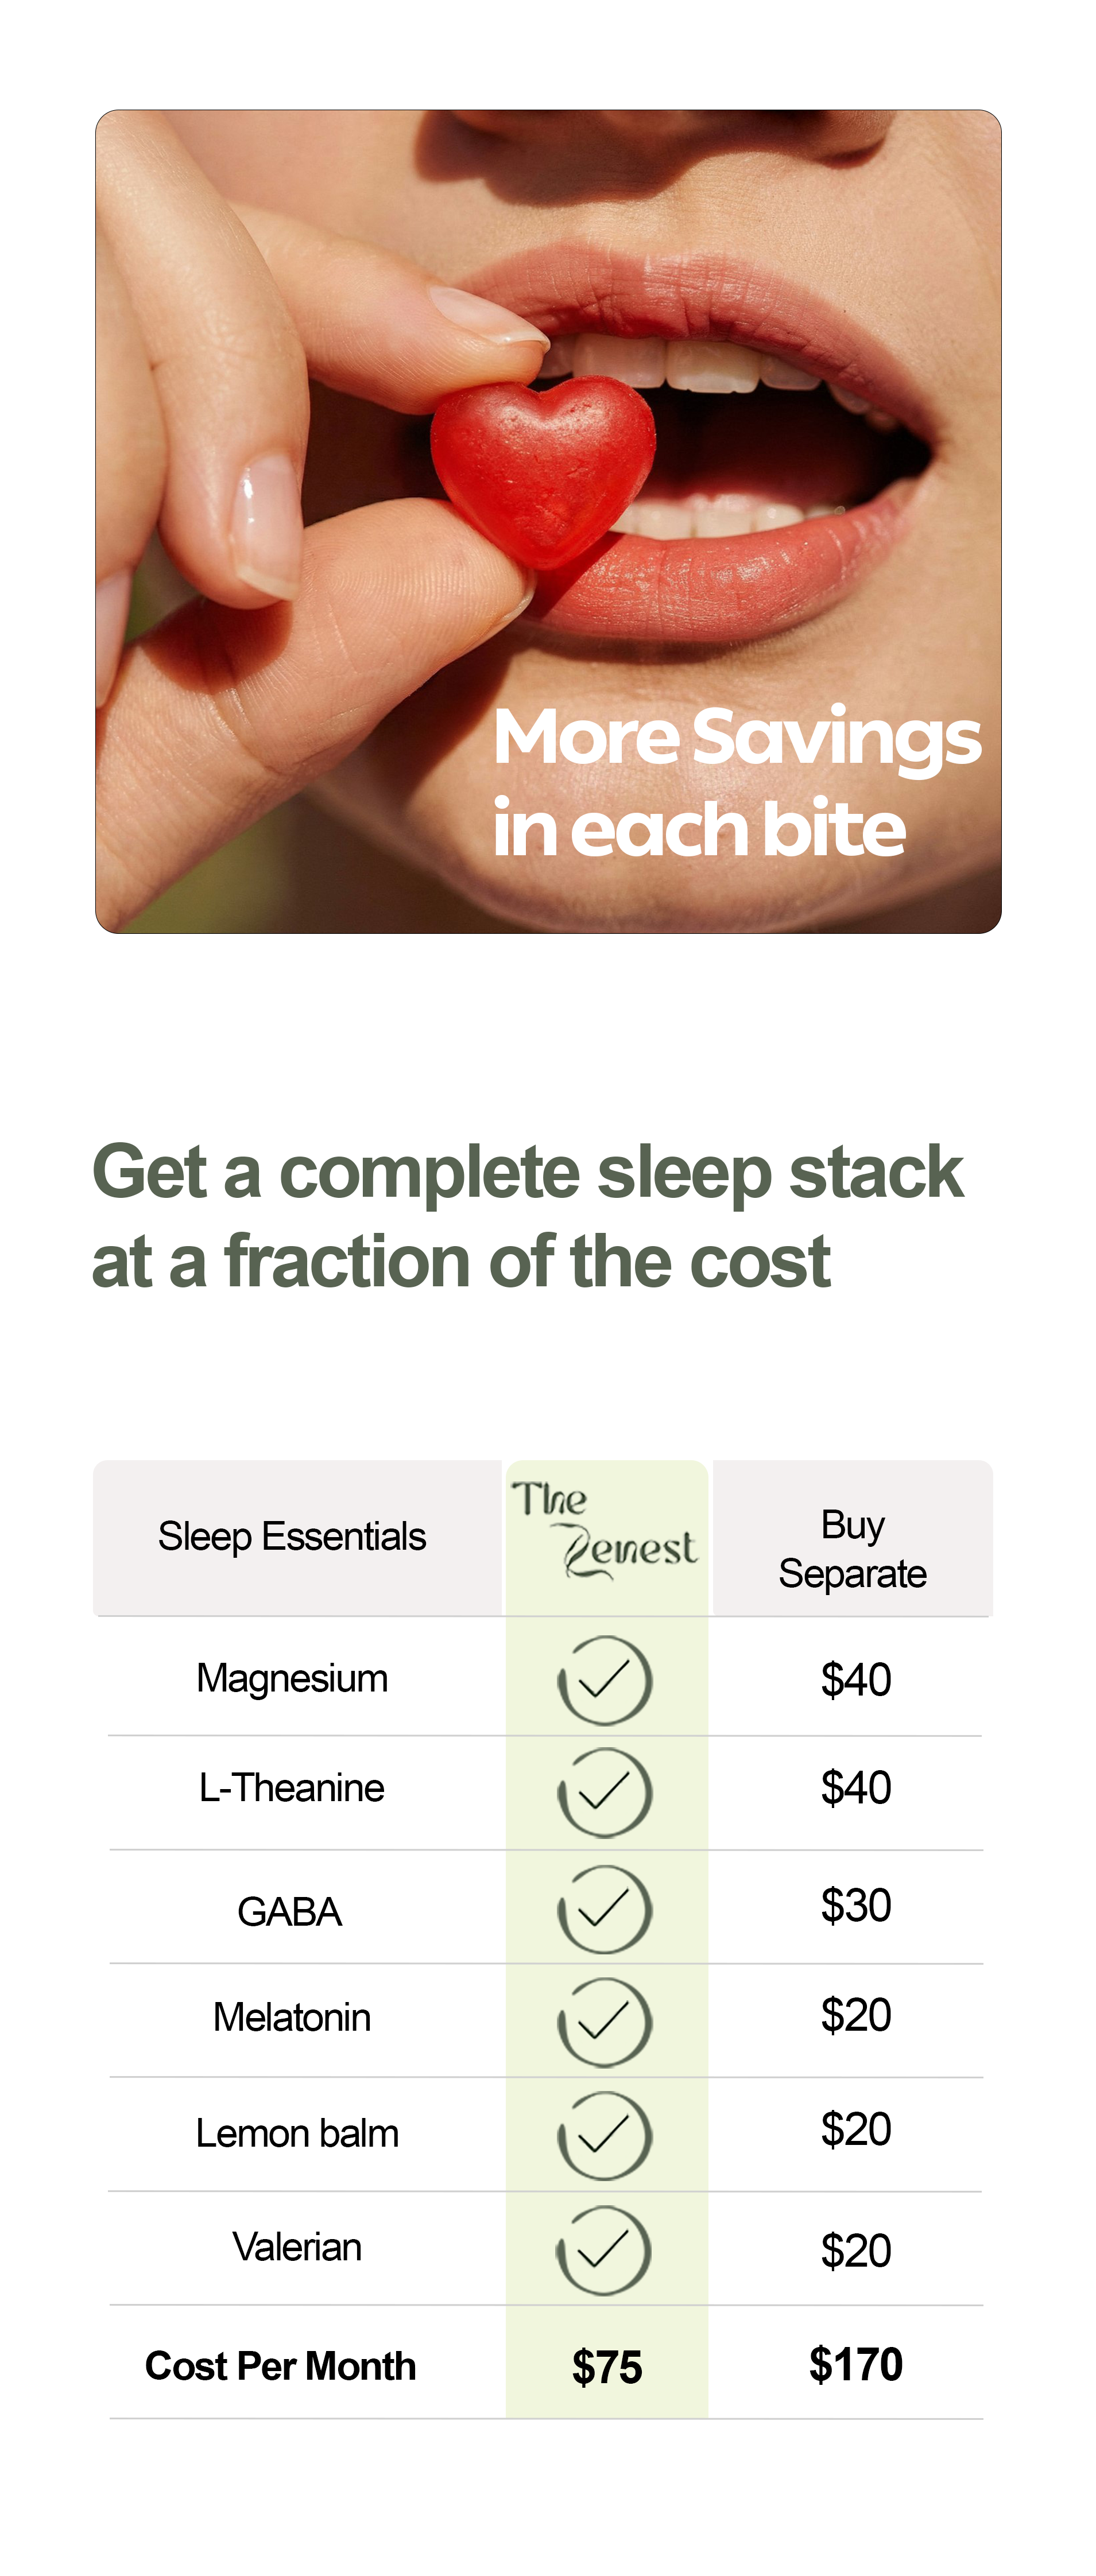Click the Valerian ingredient label
Viewport: 1096px width, 2576px height.
coord(296,2247)
